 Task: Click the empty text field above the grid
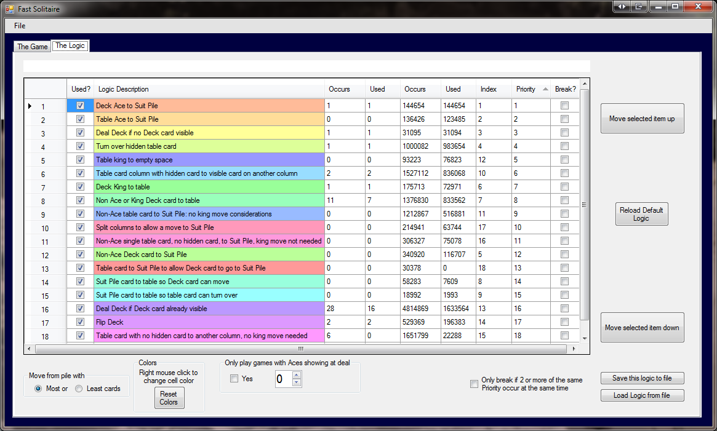306,66
